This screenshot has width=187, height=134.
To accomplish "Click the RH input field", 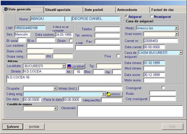I will 63,56.
